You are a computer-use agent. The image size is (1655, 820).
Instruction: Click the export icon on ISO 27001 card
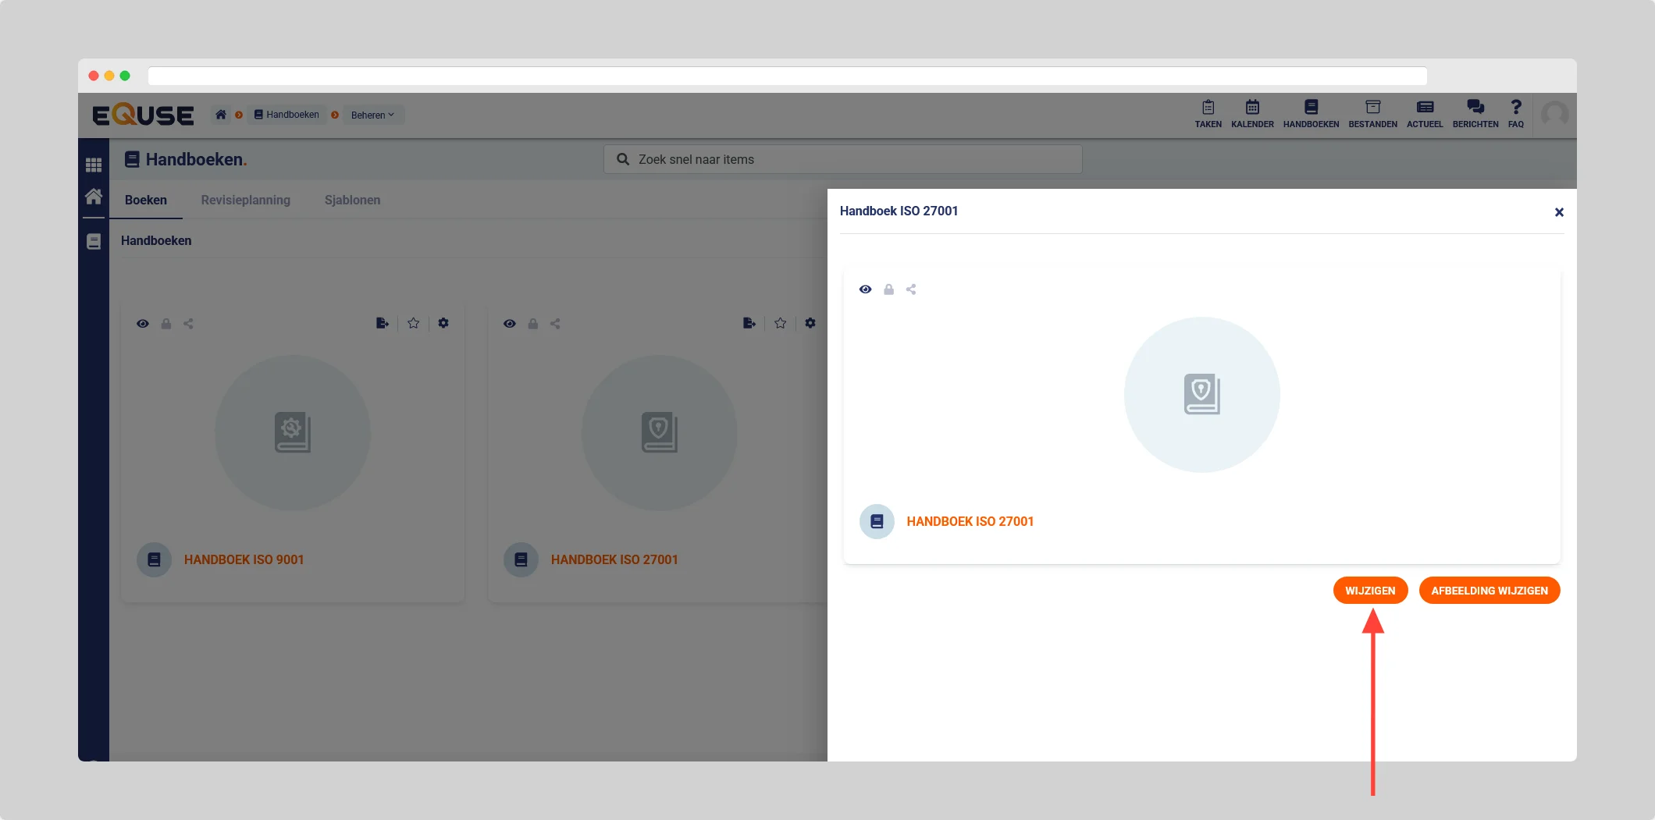(x=749, y=323)
